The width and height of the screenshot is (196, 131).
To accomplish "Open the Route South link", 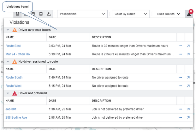I will point(14,78).
